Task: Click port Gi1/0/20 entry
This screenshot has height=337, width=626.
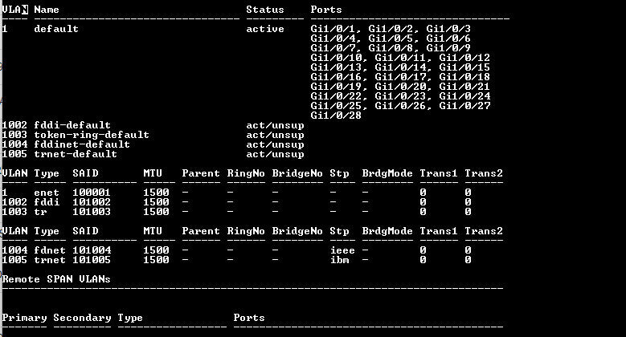Action: [402, 87]
